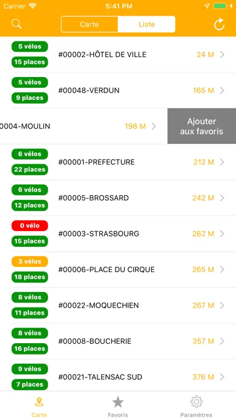The width and height of the screenshot is (236, 419).
Task: Open chevron for Hôtel de Ville
Action: tap(222, 55)
